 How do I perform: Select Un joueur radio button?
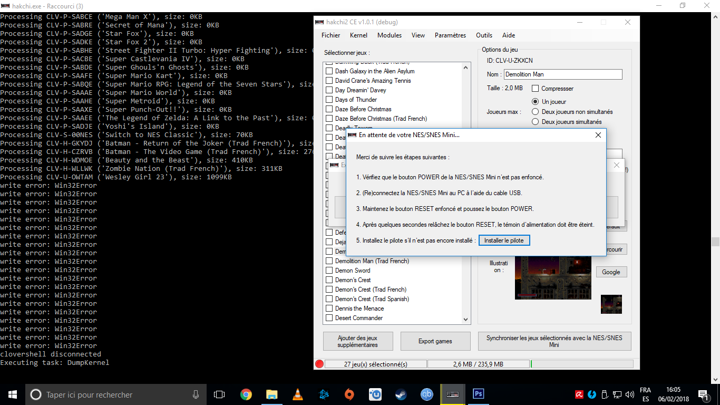pos(536,101)
